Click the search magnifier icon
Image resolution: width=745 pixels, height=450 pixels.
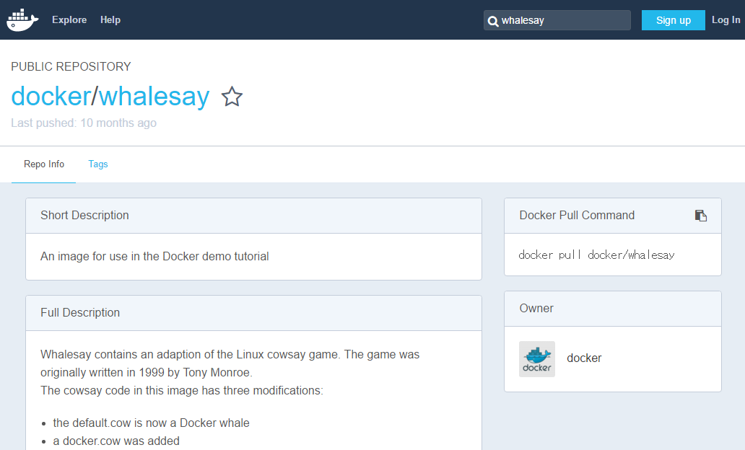493,21
